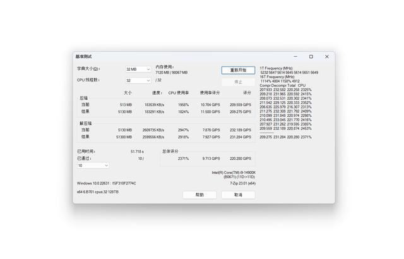Click the 11.500 GIPS rating
404x259 pixels.
pyautogui.click(x=210, y=112)
